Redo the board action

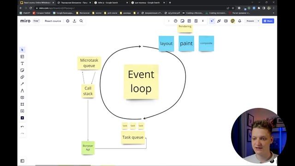tap(23, 133)
